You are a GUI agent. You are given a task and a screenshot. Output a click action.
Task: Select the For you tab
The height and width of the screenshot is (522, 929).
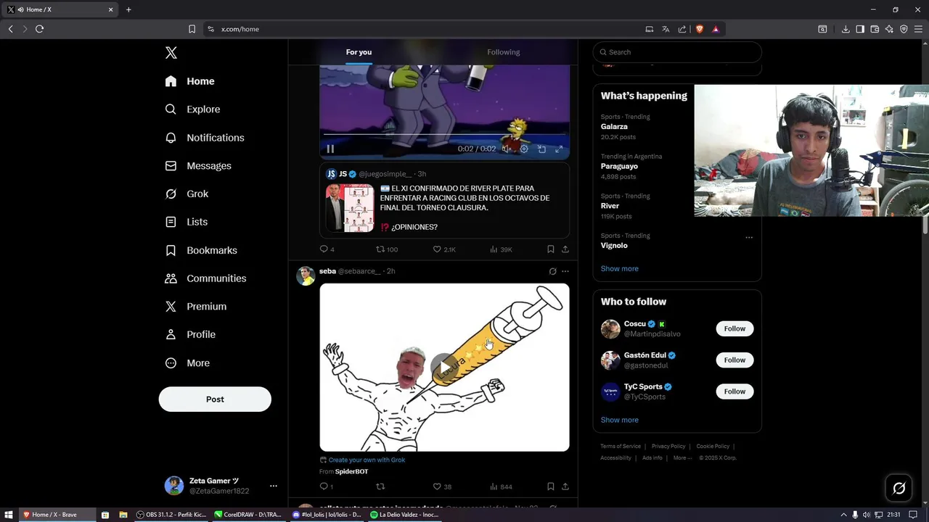point(359,52)
